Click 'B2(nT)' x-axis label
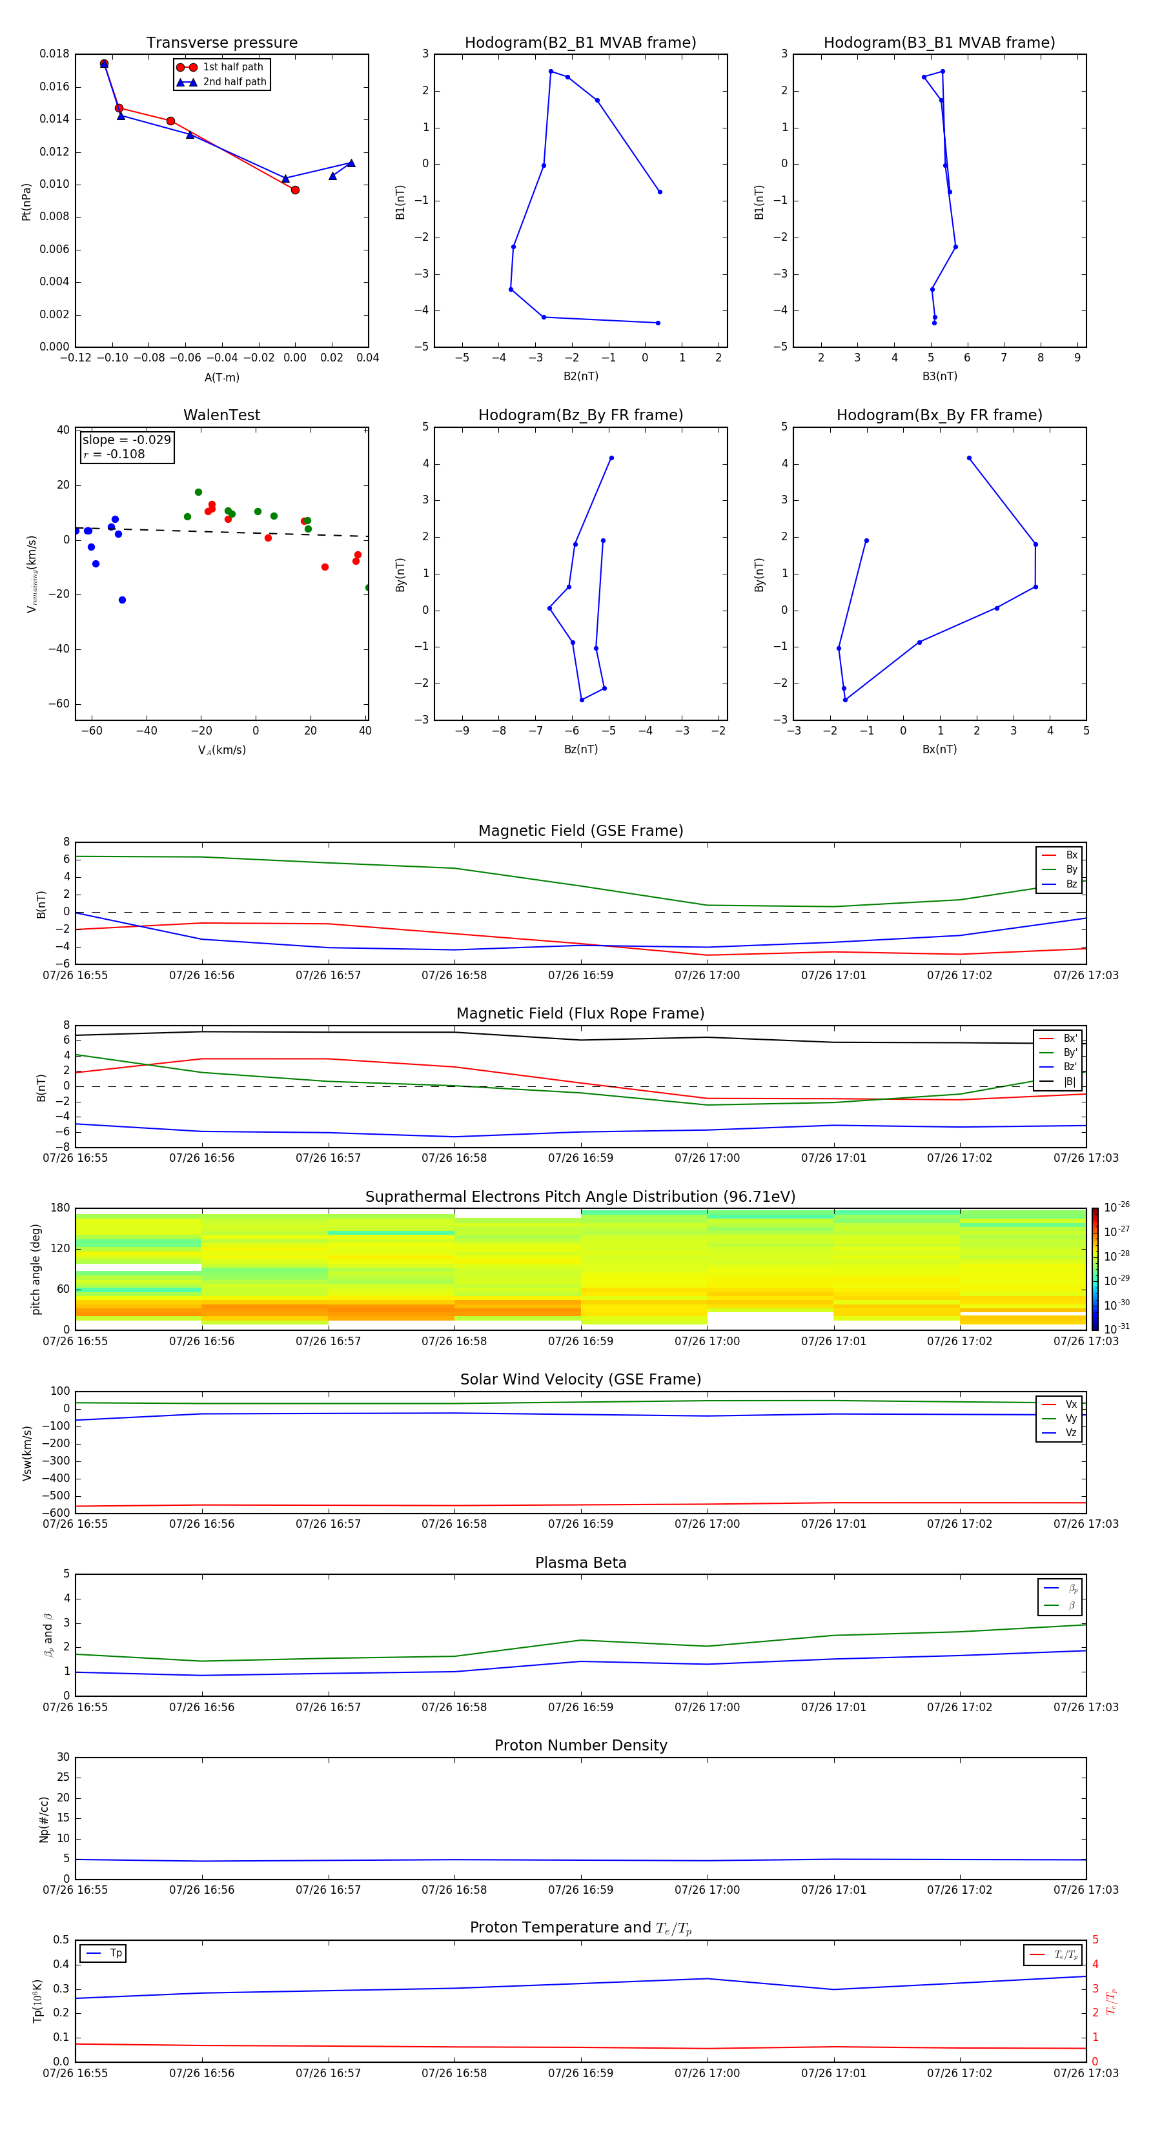 [580, 376]
